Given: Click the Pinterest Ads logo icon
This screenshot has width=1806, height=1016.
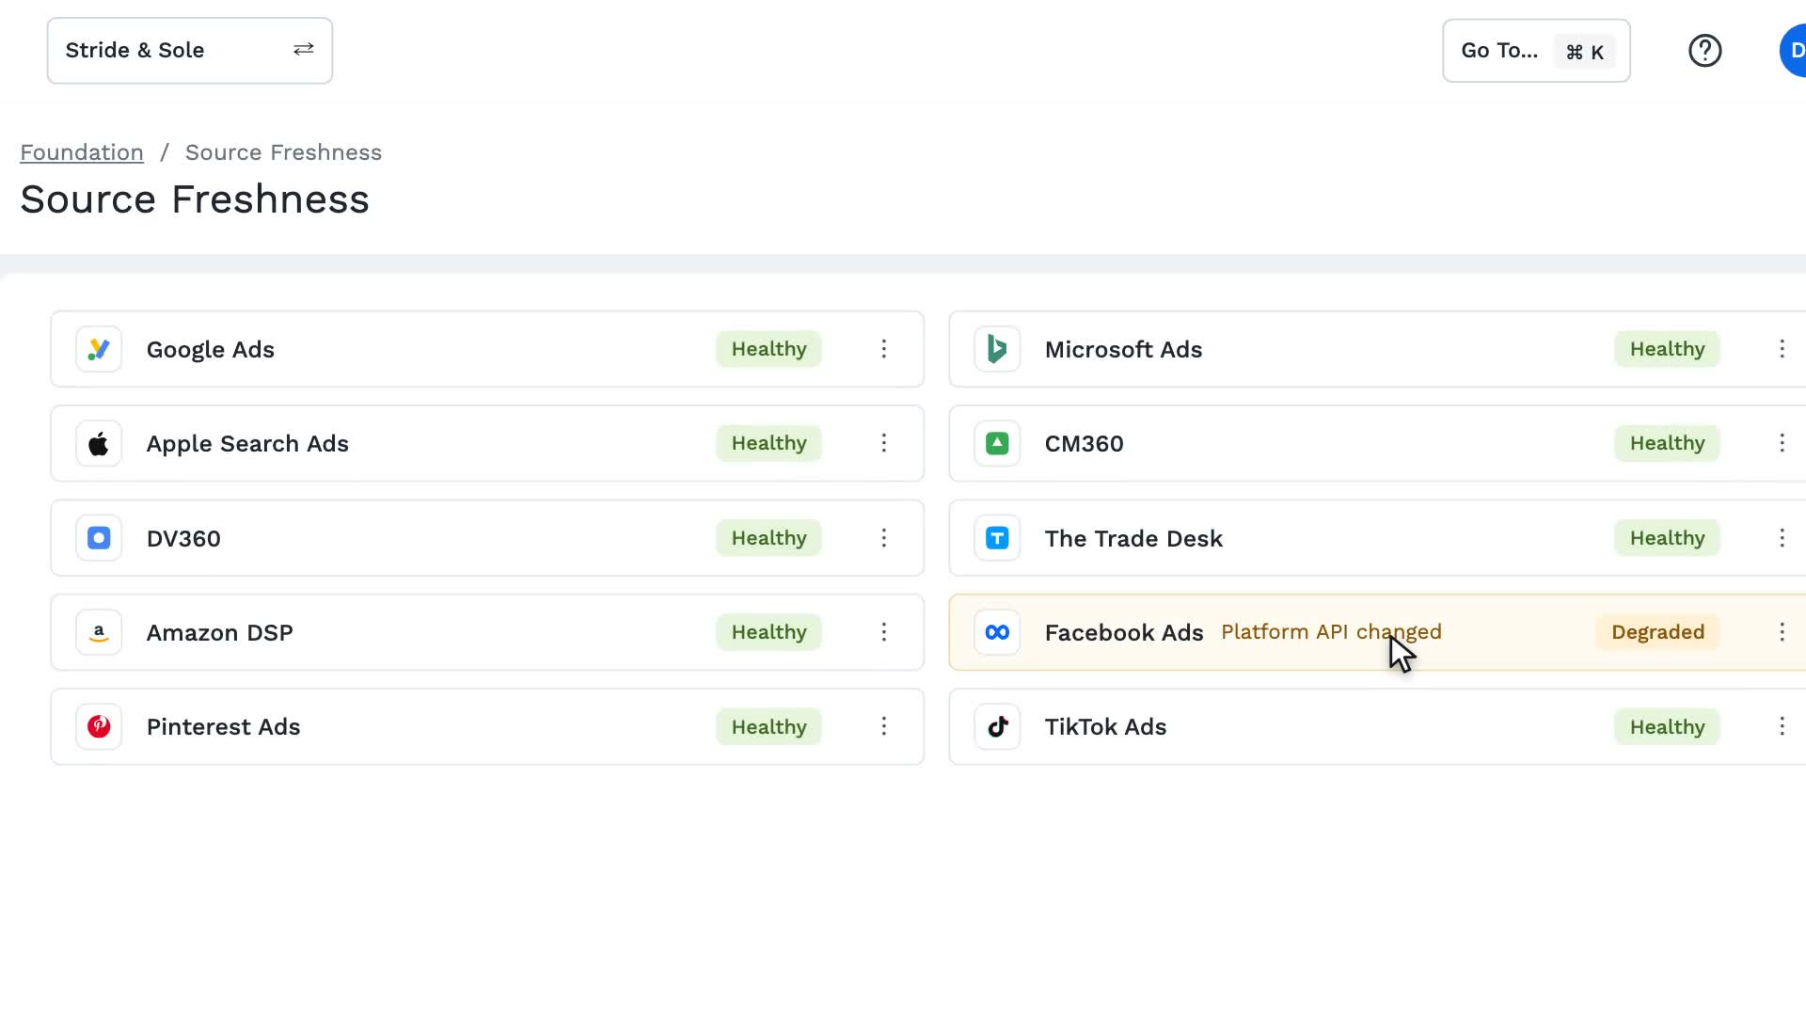Looking at the screenshot, I should pos(99,726).
